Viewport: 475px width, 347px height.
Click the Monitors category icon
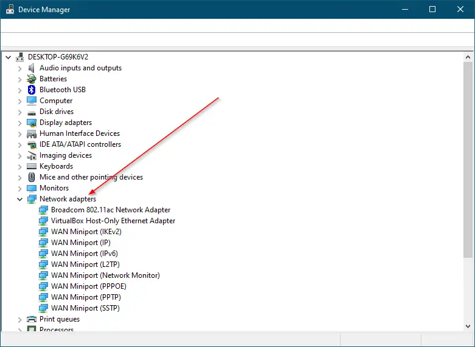coord(32,188)
